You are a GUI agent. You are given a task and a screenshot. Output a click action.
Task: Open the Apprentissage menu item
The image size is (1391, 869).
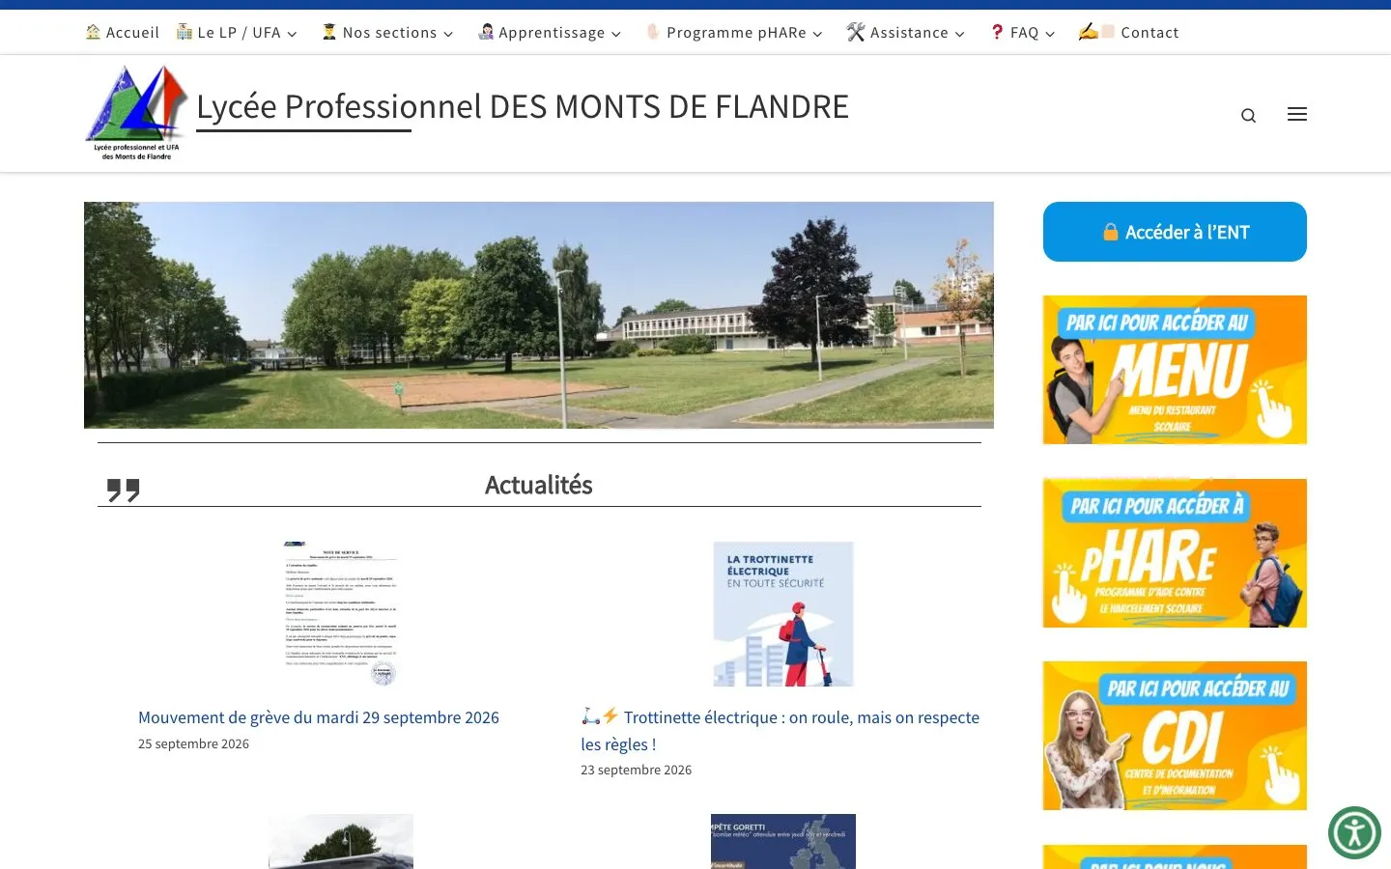(x=552, y=33)
